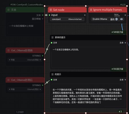Click the bottom-right group resize handle
The image size is (129, 114).
point(127,113)
